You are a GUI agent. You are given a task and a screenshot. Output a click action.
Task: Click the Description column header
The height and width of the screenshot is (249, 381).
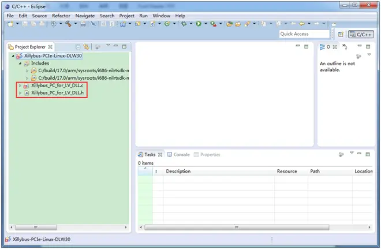[x=178, y=171]
